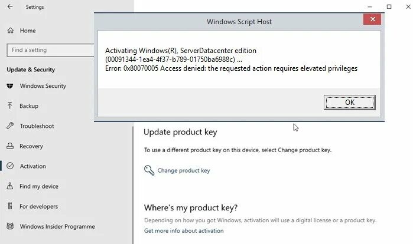Select the Troubleshoot wrench icon
The width and height of the screenshot is (413, 244).
pyautogui.click(x=10, y=126)
